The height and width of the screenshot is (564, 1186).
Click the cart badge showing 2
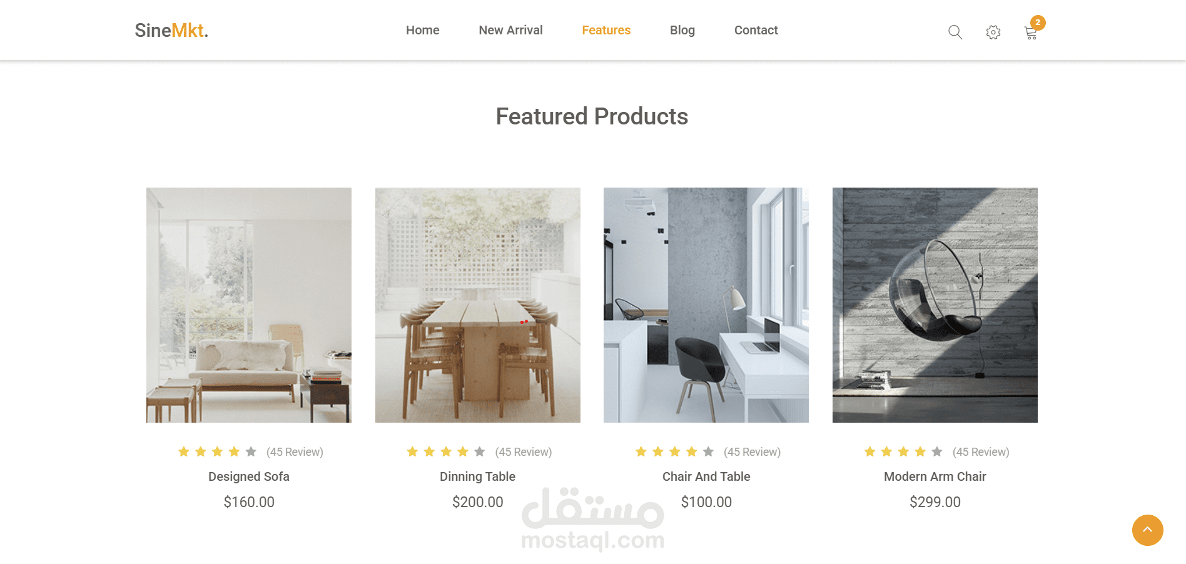tap(1038, 23)
